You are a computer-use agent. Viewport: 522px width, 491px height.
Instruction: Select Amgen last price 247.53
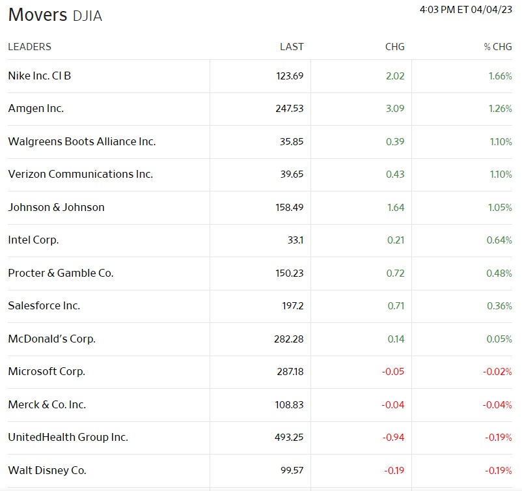(x=289, y=109)
